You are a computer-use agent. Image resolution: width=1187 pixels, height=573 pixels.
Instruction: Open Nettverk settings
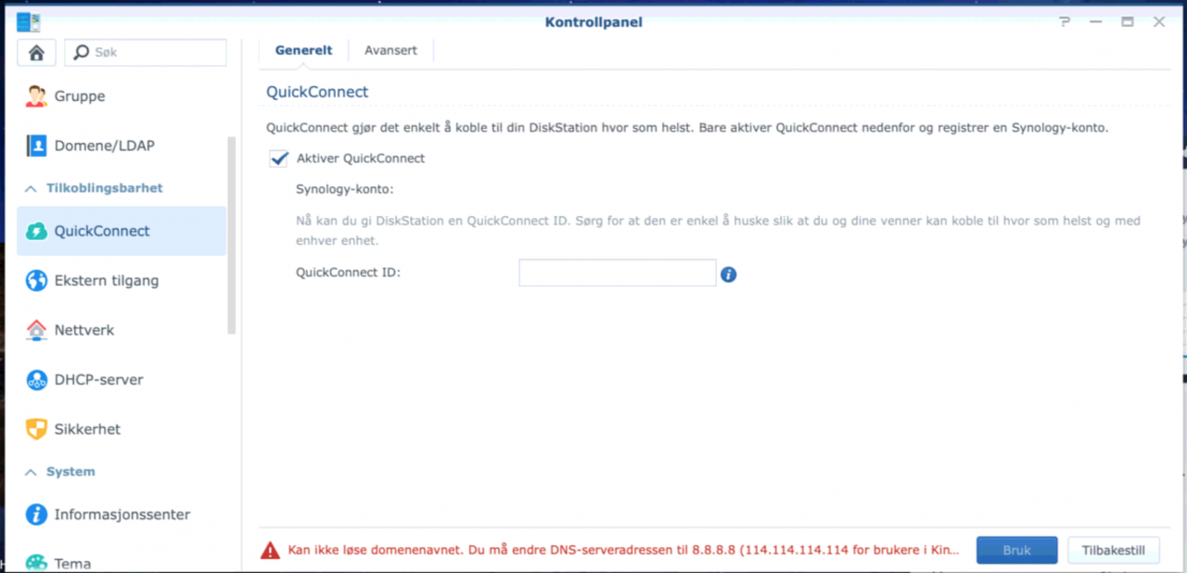pyautogui.click(x=121, y=330)
